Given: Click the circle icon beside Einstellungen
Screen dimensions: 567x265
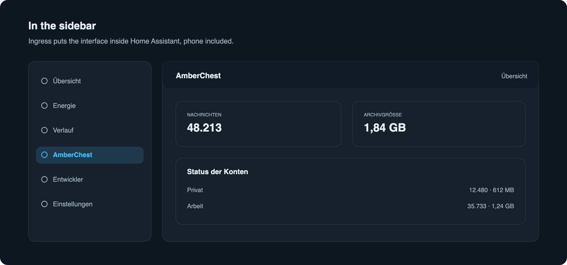Looking at the screenshot, I should 44,204.
